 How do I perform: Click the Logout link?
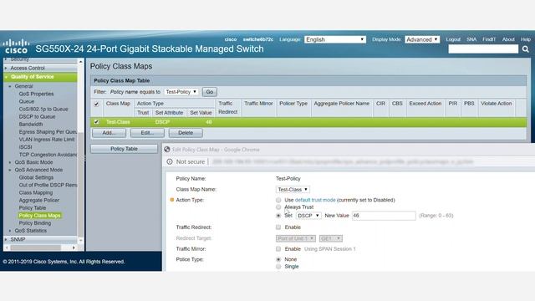point(453,39)
